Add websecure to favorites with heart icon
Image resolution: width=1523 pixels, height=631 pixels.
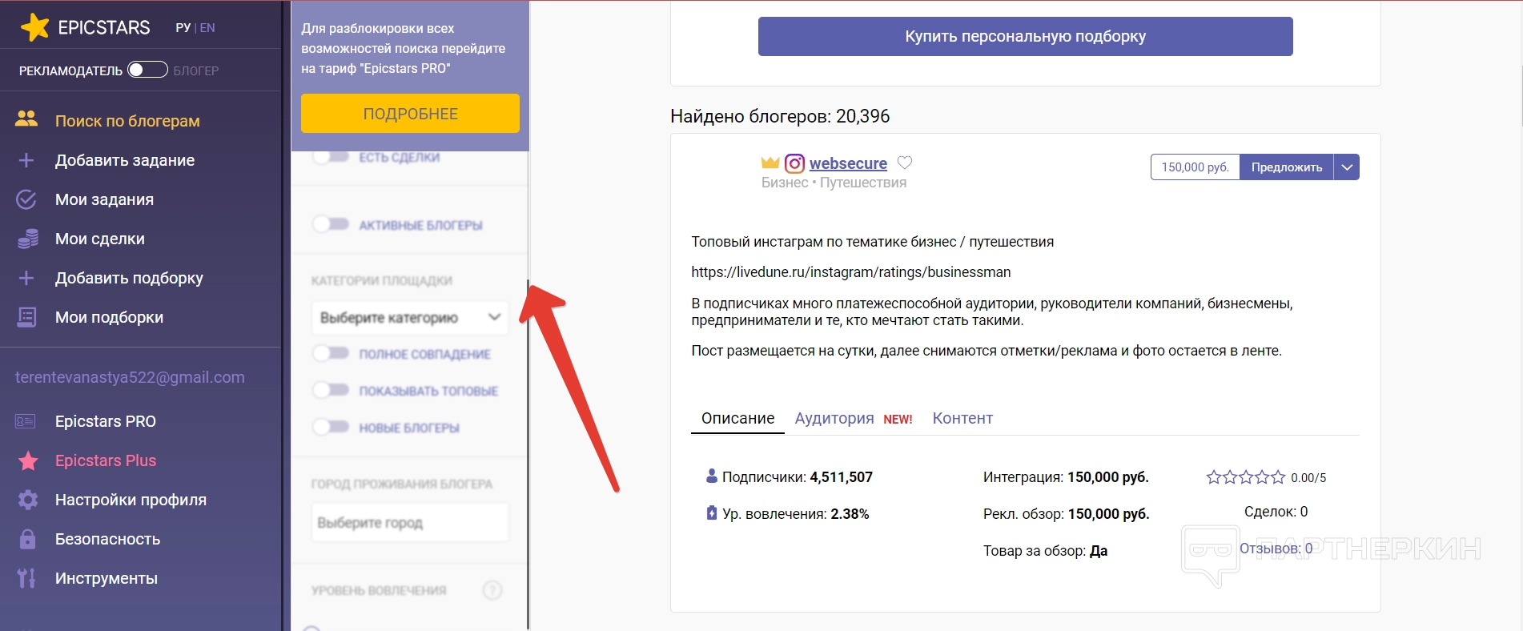[905, 163]
